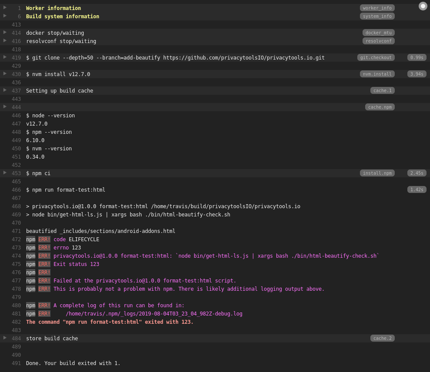This screenshot has width=430, height=372.
Task: Click the docker_mtu tag
Action: tap(379, 33)
